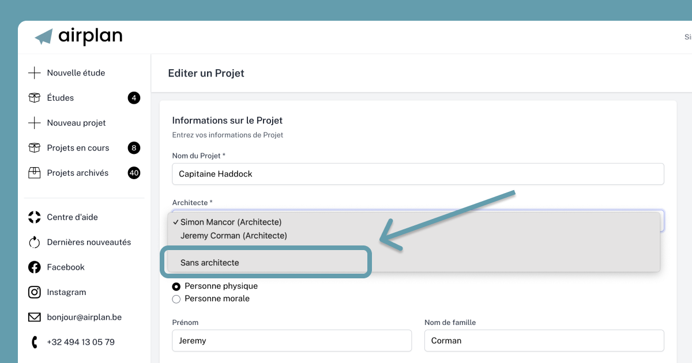Click the box icon beside Projets en cours
692x363 pixels.
(x=35, y=148)
